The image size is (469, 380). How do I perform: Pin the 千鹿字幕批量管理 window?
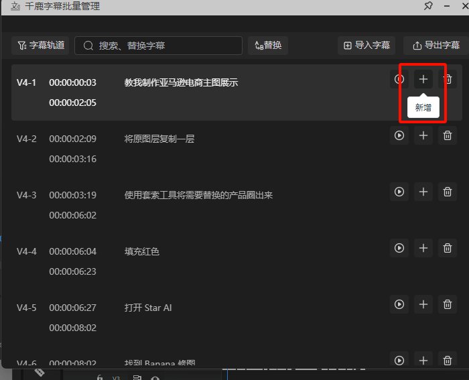click(428, 5)
